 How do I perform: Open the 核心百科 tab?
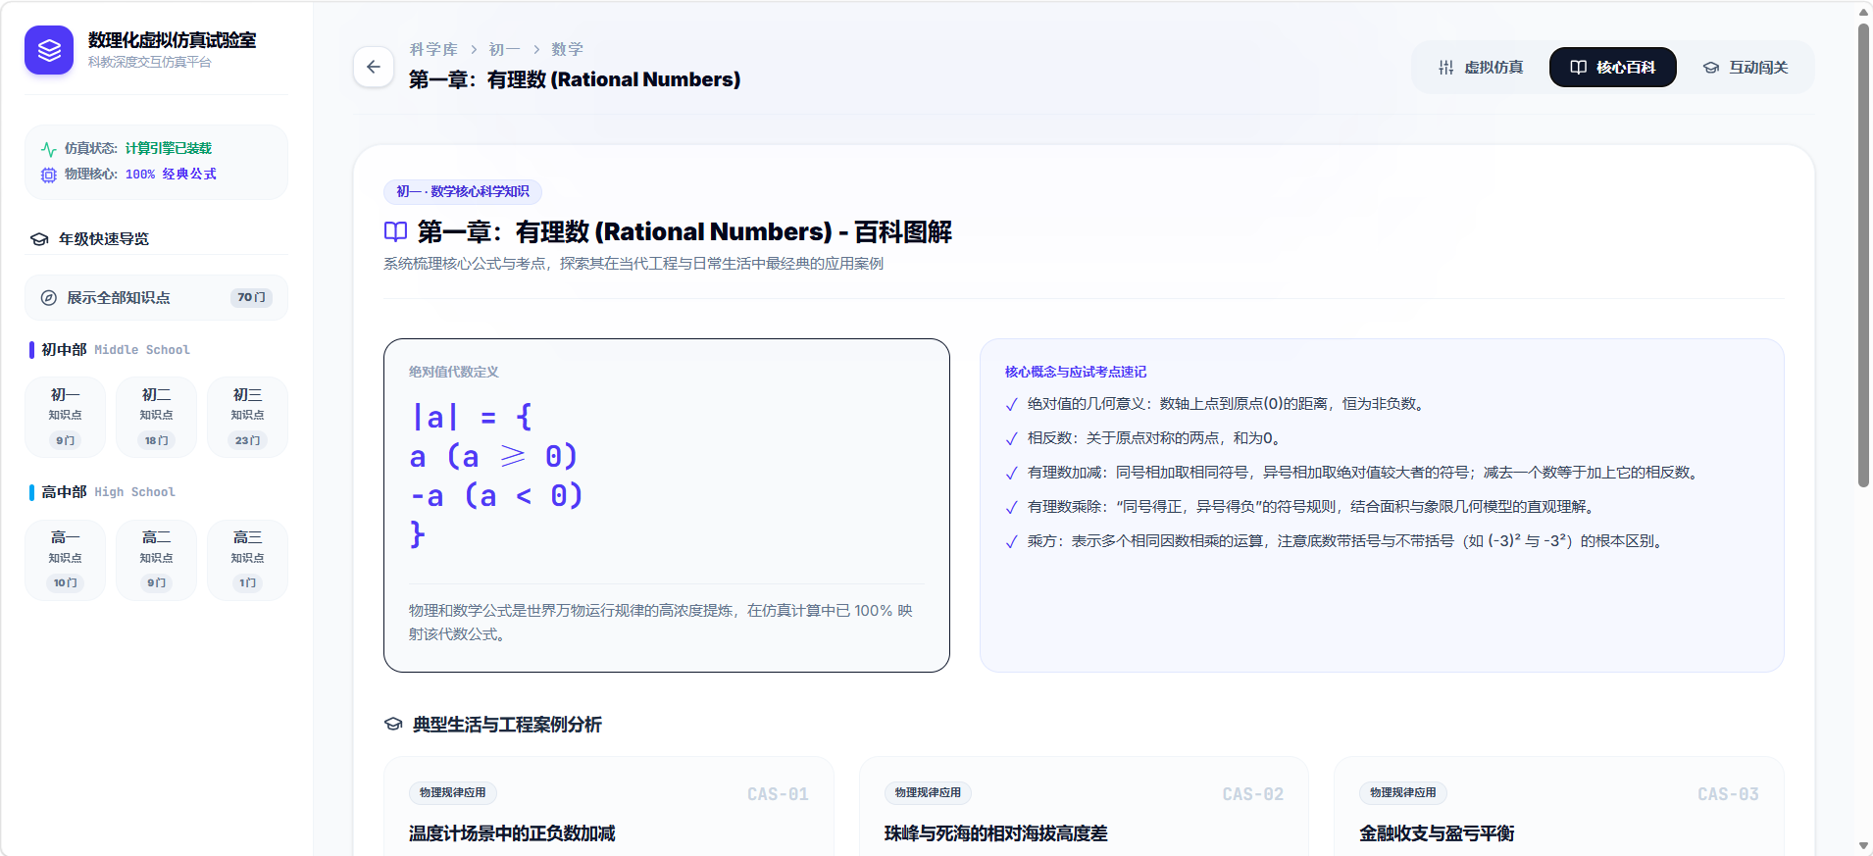click(1613, 67)
